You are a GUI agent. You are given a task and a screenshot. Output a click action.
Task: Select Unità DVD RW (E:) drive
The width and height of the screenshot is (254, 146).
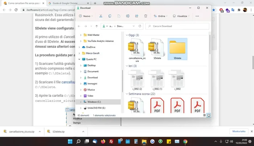pos(96,108)
